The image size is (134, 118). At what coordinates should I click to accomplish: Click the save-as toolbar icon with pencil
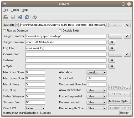(x=20, y=17)
